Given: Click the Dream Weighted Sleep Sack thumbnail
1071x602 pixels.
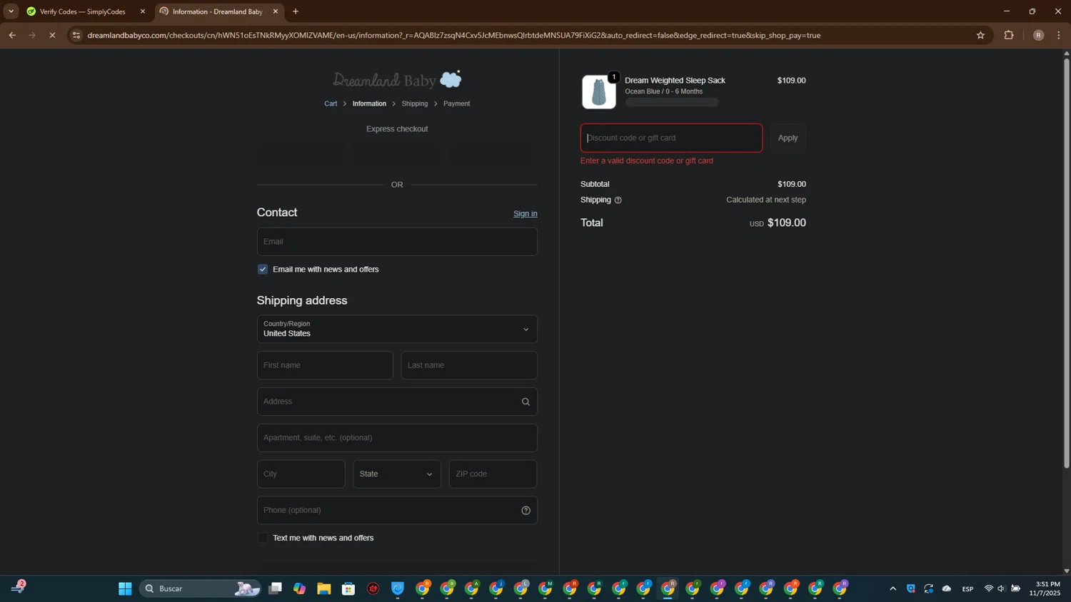Looking at the screenshot, I should (x=598, y=92).
